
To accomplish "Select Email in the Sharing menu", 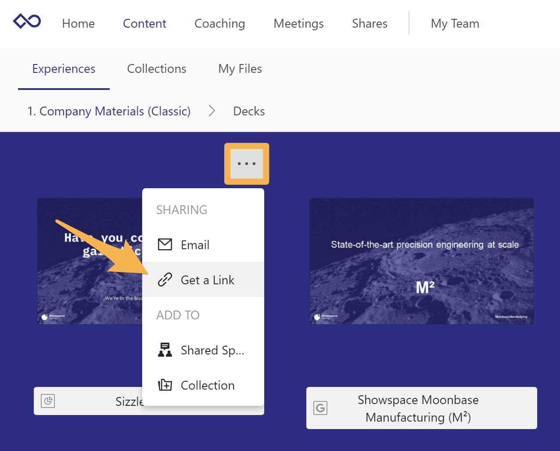I will 195,245.
